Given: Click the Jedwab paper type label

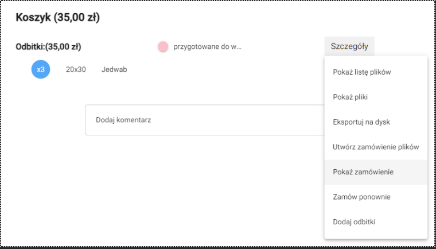Looking at the screenshot, I should click(114, 69).
